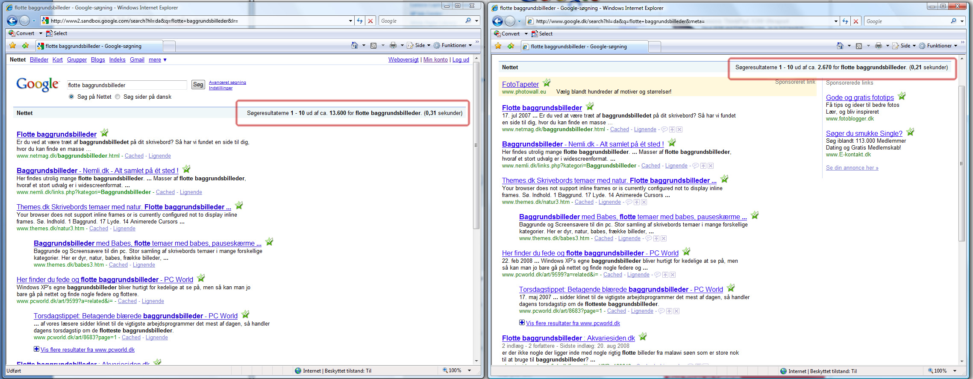
Task: Open Billeder tab in Google navigation bar
Action: click(x=39, y=60)
